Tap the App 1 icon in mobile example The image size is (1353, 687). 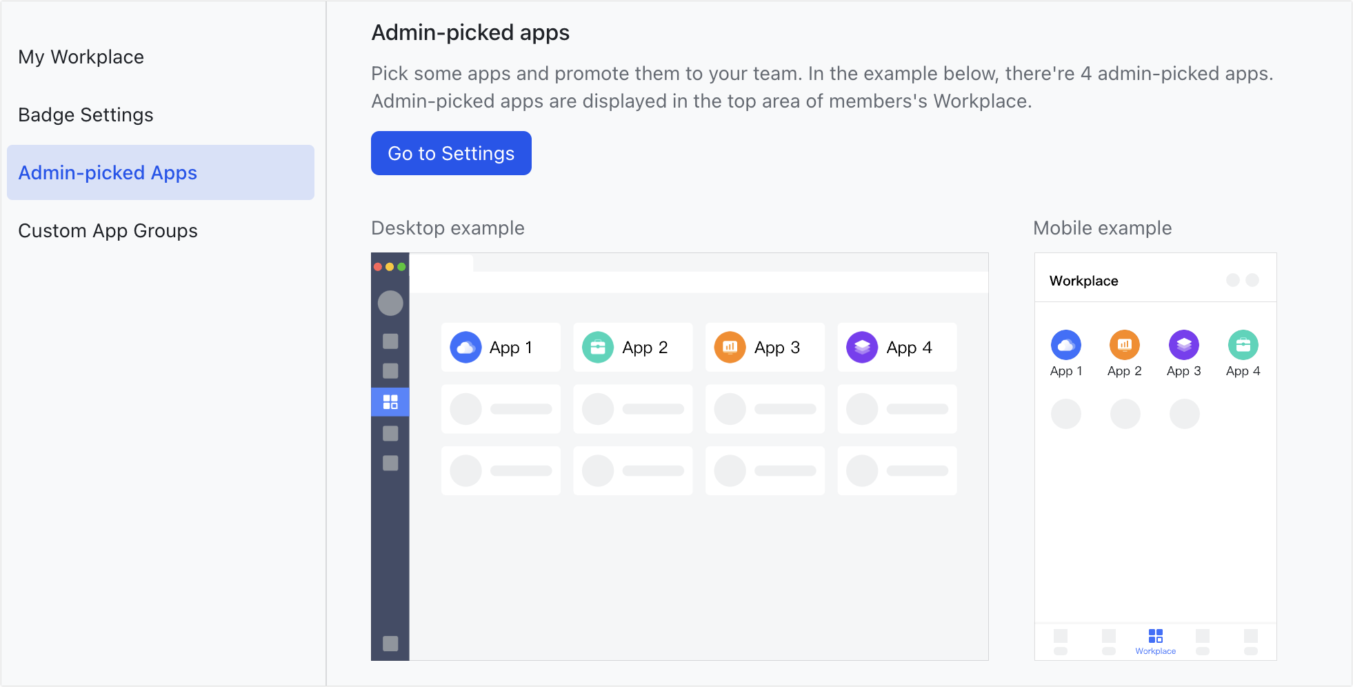click(x=1066, y=345)
